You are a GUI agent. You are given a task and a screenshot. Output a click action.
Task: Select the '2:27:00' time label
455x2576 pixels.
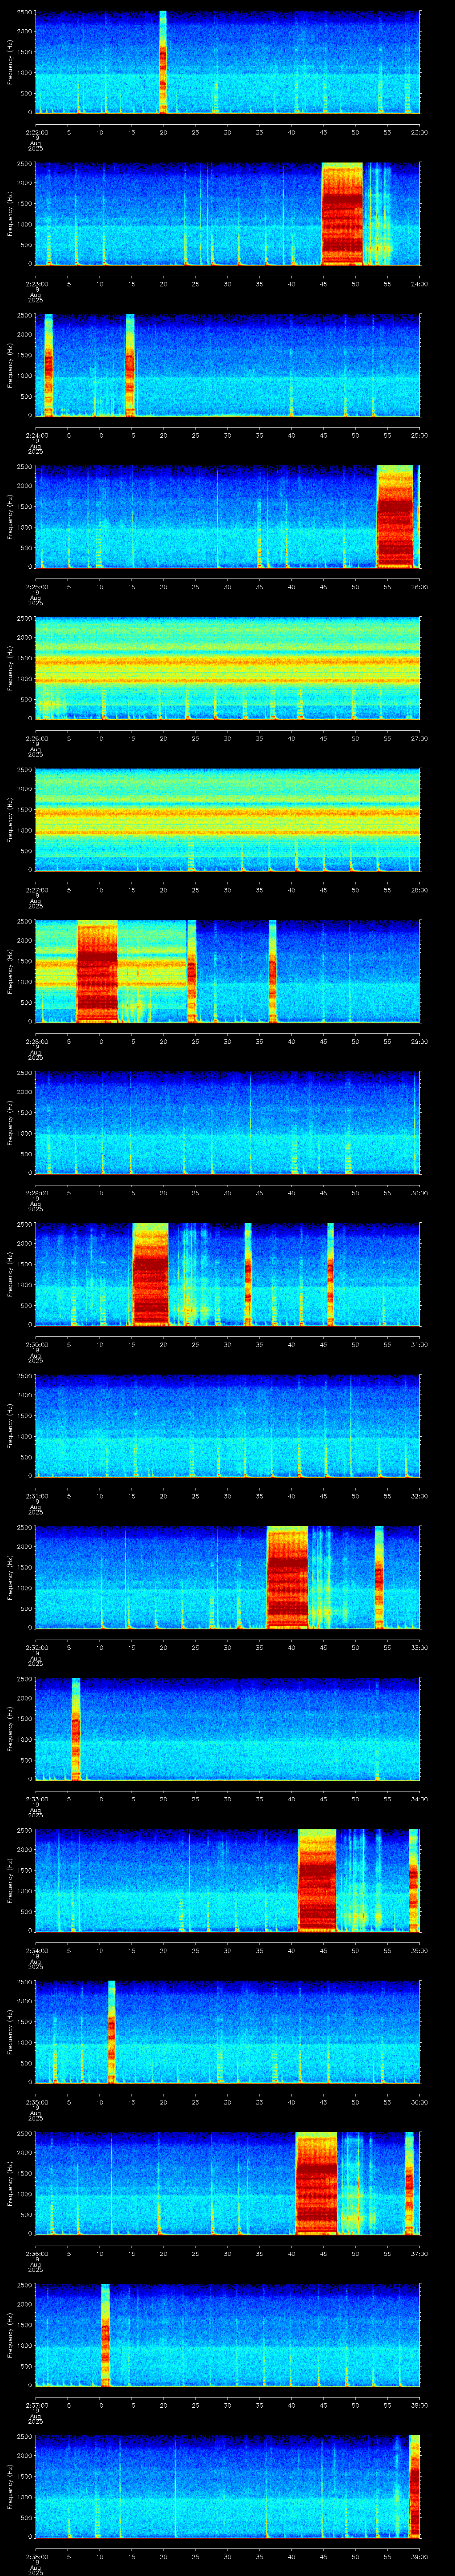tap(36, 890)
